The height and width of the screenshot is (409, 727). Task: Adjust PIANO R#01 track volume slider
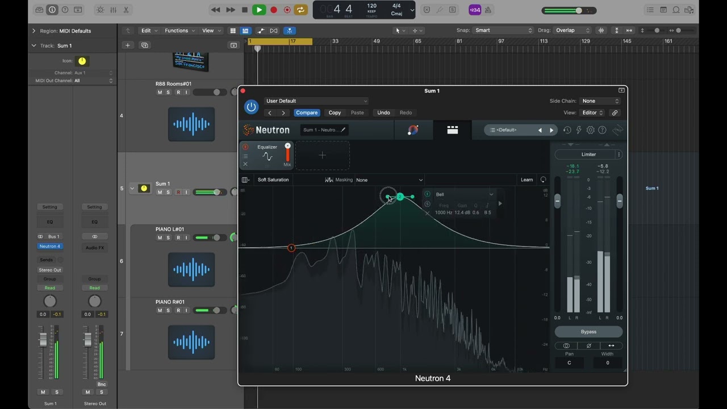(209, 310)
